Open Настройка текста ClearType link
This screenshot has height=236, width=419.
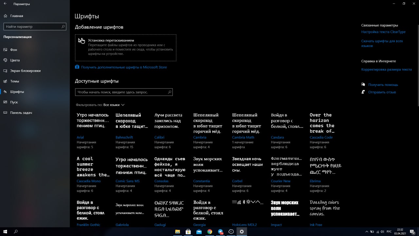click(383, 32)
